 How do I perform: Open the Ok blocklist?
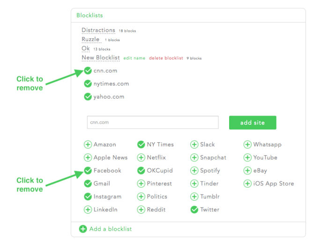[x=85, y=49]
